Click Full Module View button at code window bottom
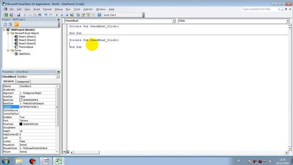This screenshot has width=293, height=165. point(68,152)
